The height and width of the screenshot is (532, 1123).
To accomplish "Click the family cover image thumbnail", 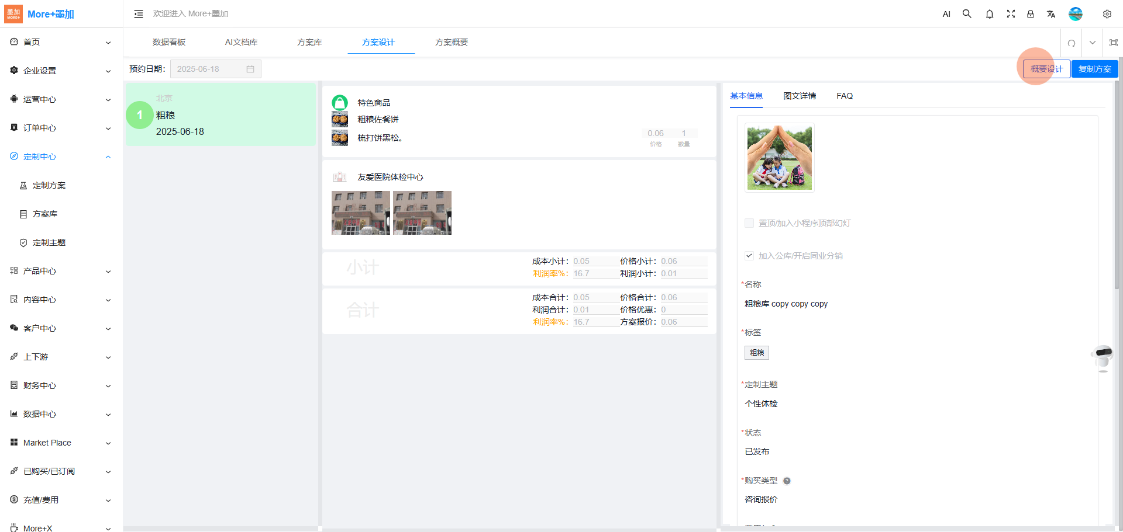I will coord(779,158).
